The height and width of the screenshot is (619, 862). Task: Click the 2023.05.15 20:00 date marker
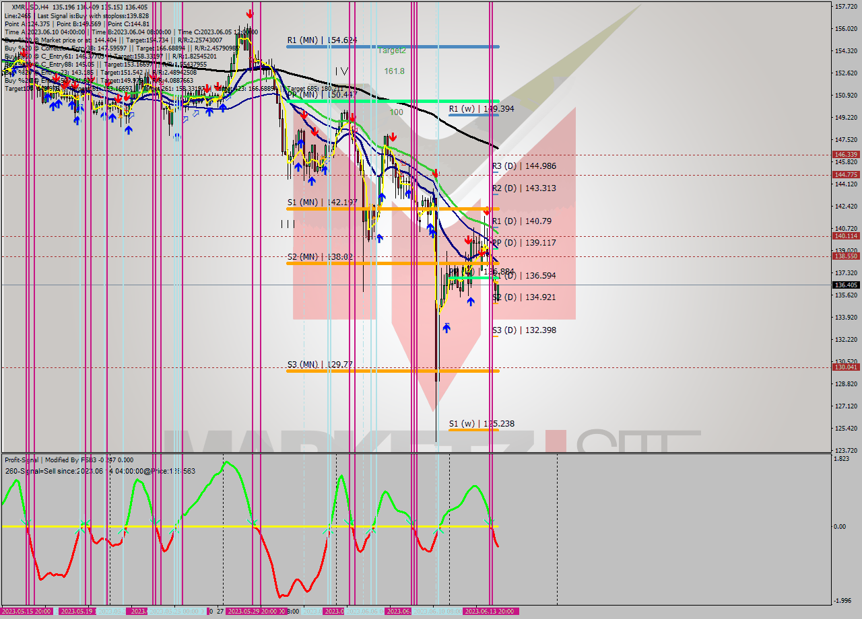pos(27,611)
